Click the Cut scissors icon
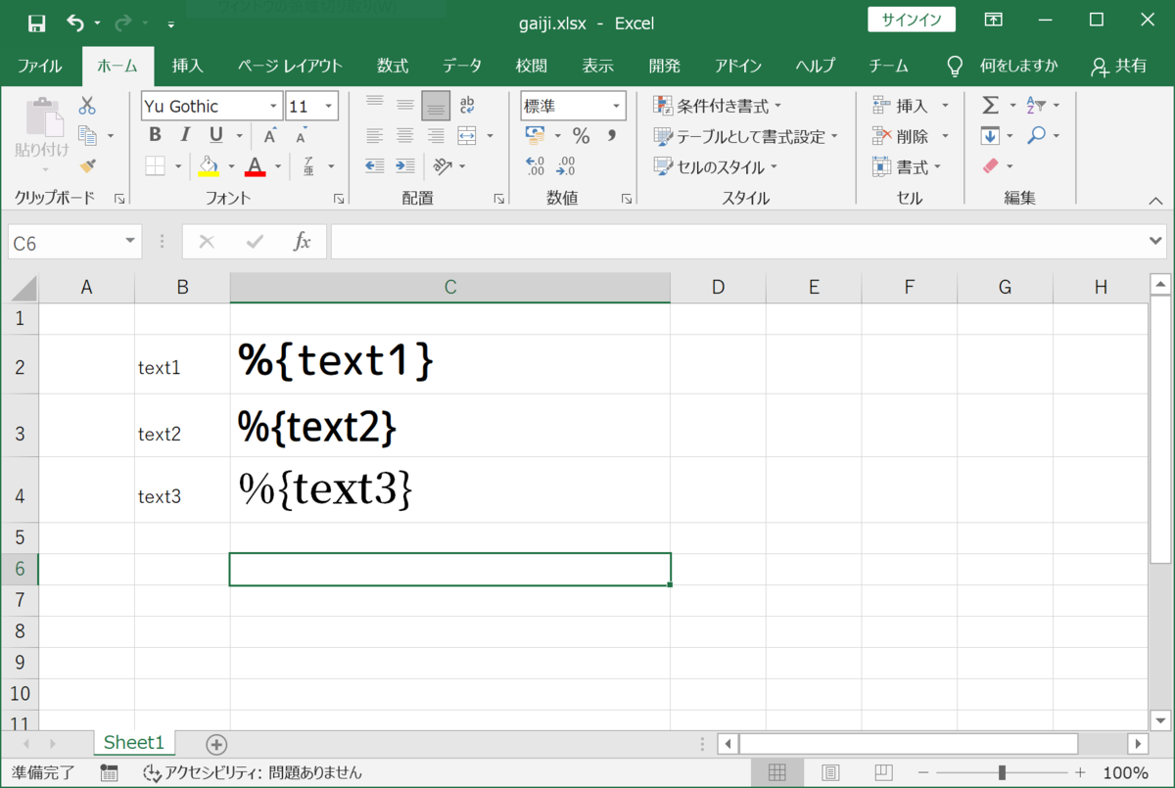 pyautogui.click(x=87, y=105)
